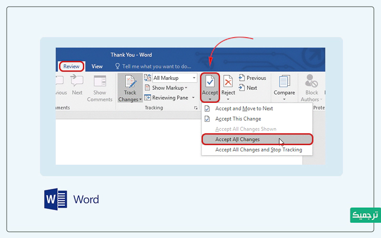Open the Tracking group dialog launcher
The width and height of the screenshot is (381, 238).
tap(196, 108)
